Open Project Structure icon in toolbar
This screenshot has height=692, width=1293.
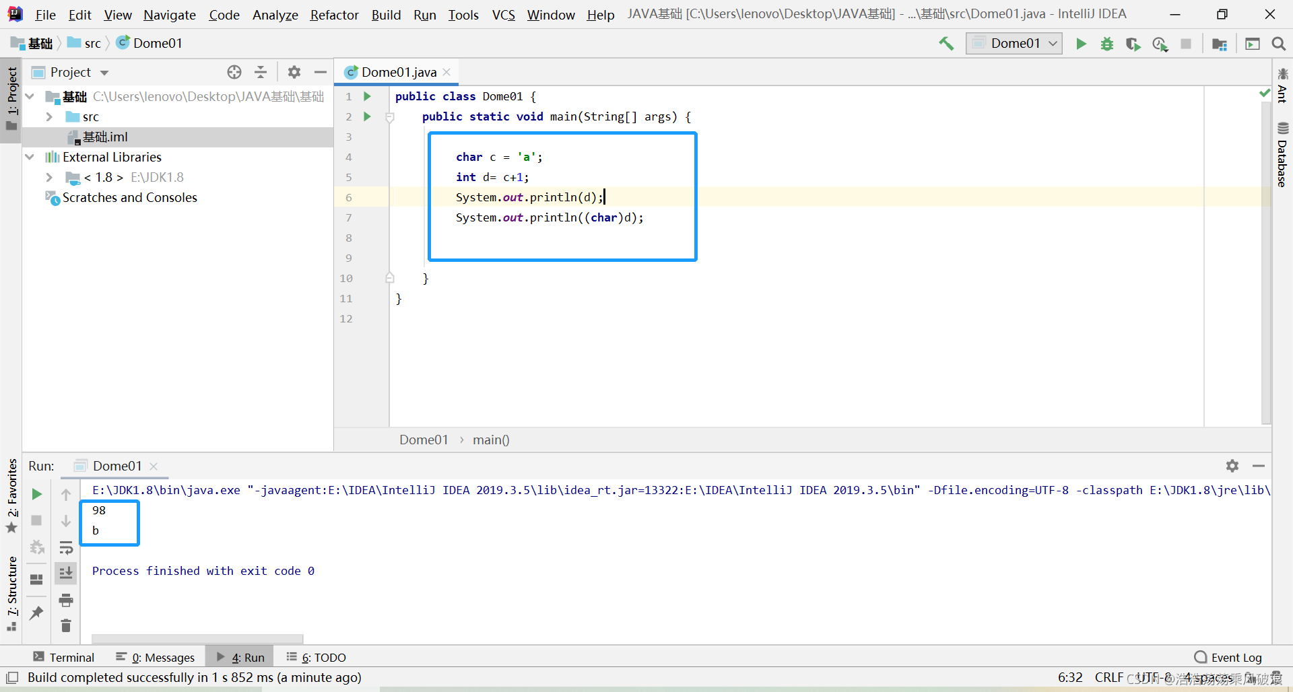click(1219, 44)
